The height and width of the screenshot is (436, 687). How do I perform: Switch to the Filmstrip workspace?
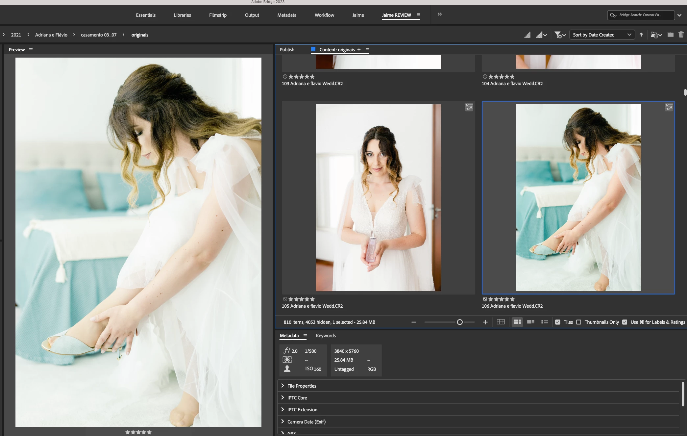point(218,15)
